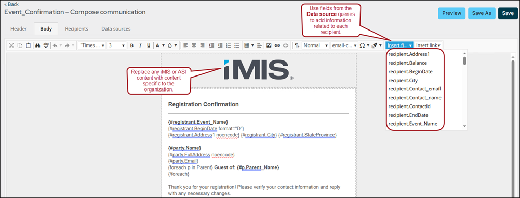Click the Cut scissors icon
The height and width of the screenshot is (198, 520).
point(11,45)
